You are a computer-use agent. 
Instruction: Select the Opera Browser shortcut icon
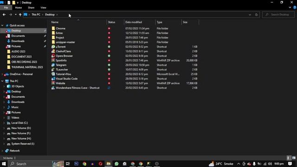point(53,56)
